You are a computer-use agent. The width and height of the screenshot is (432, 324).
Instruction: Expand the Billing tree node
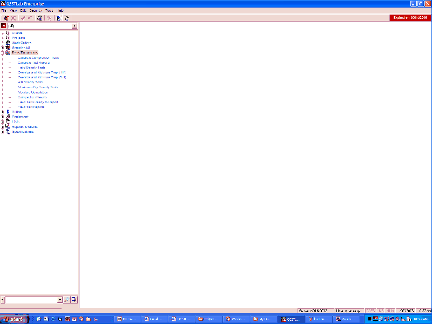[x=3, y=112]
